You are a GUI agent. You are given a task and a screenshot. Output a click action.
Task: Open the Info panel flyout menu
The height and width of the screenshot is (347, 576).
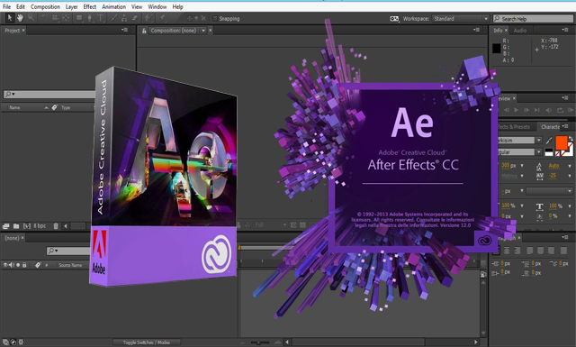(565, 30)
